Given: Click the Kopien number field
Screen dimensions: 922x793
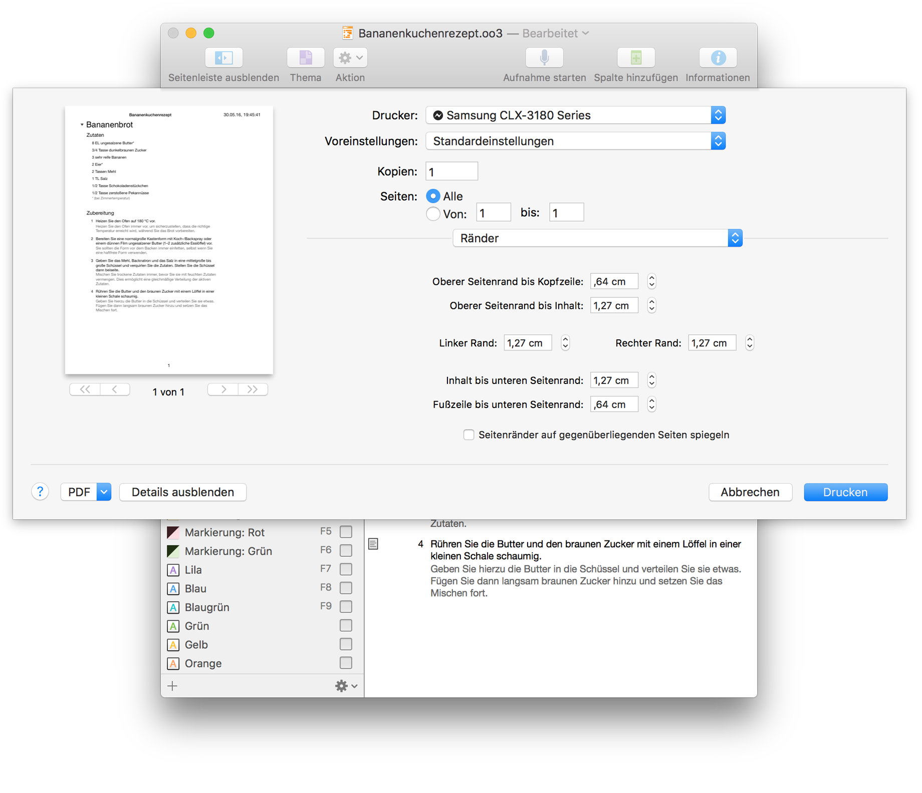Looking at the screenshot, I should click(x=451, y=172).
